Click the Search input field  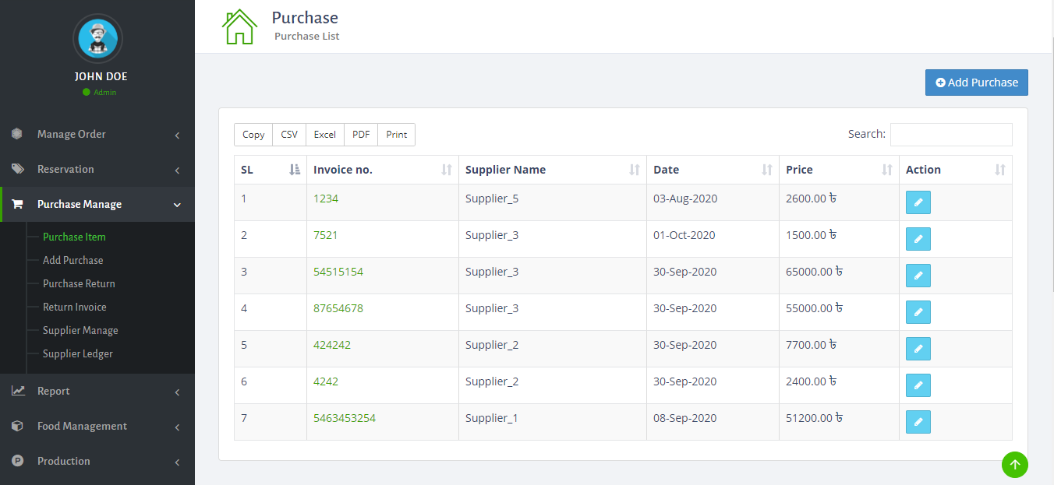[x=950, y=135]
